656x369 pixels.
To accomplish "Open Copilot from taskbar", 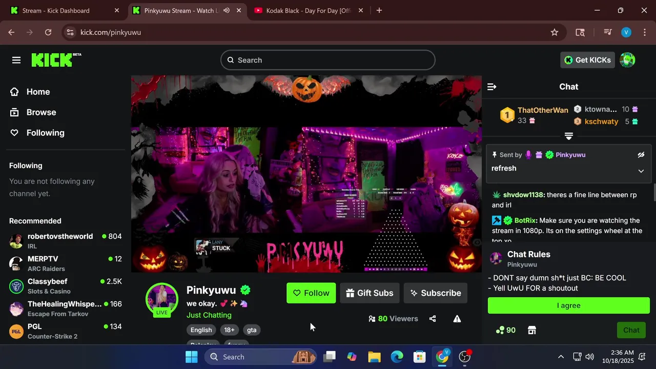I will click(x=352, y=357).
